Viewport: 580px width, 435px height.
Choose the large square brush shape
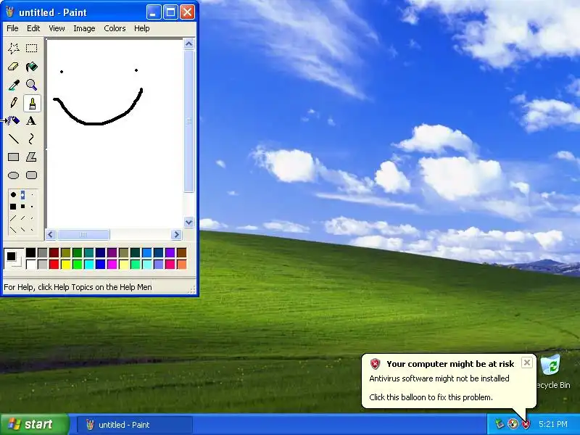pos(13,207)
